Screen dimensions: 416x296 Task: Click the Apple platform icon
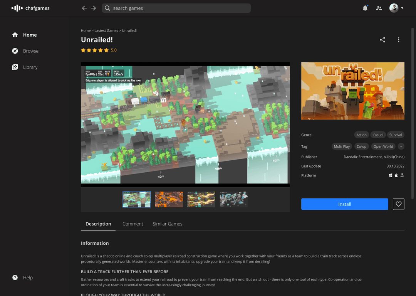coord(396,175)
